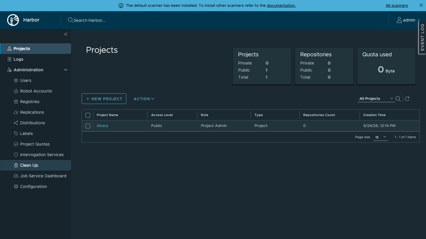The width and height of the screenshot is (426, 239).
Task: Tick the checkbox for library project
Action: tap(88, 126)
